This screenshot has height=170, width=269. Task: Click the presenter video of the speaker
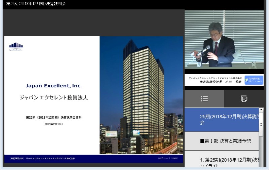224,39
